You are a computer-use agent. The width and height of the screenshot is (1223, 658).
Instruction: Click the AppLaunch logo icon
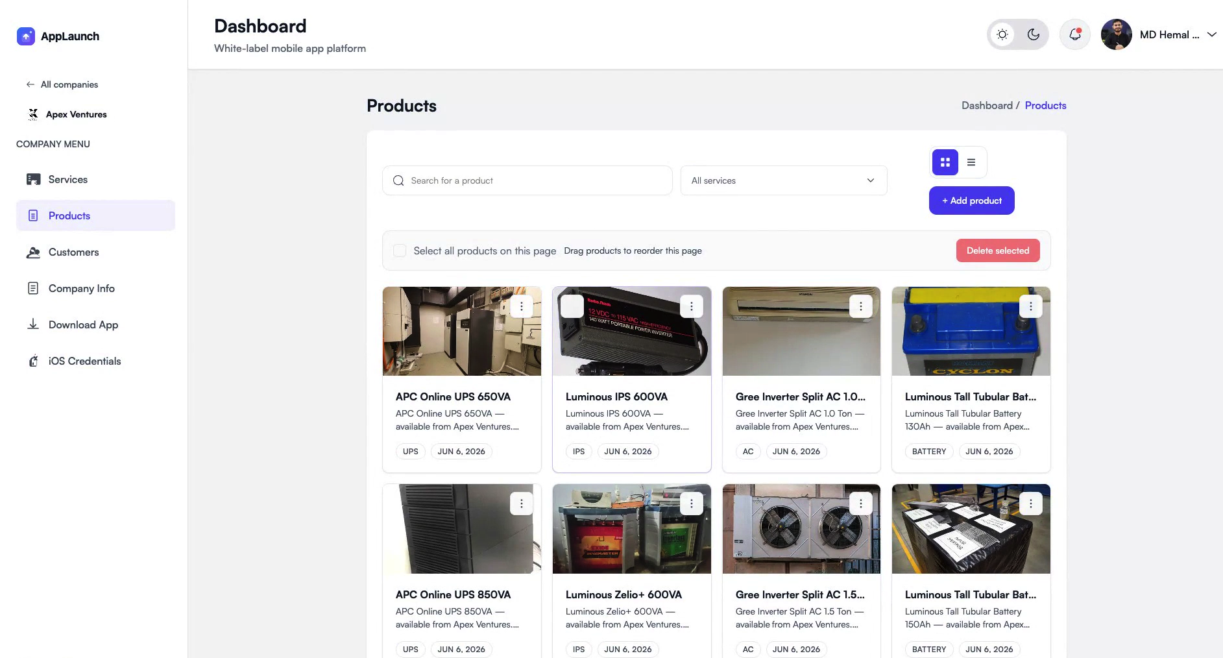(x=26, y=36)
